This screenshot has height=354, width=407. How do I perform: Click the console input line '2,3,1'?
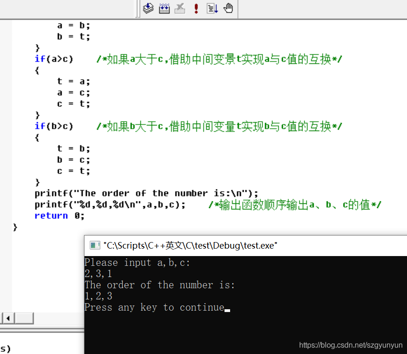coord(98,274)
